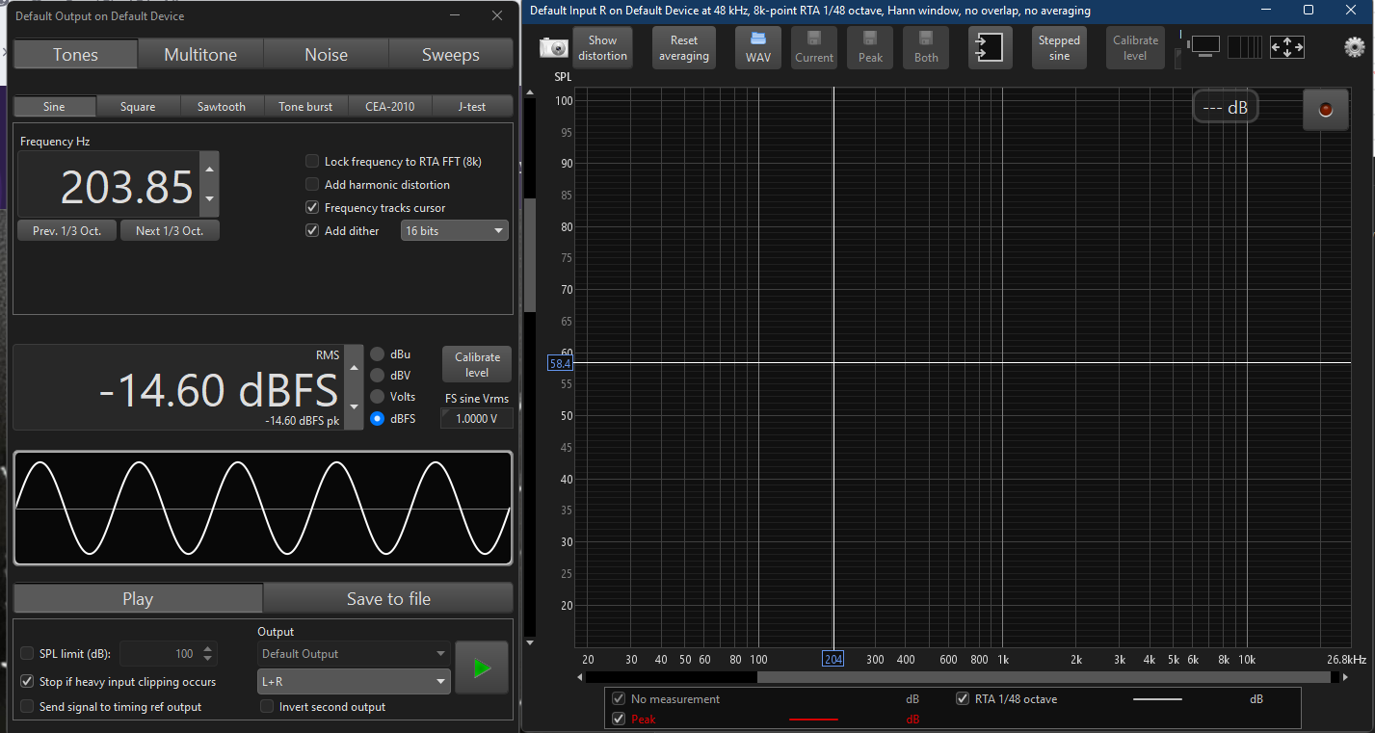1375x733 pixels.
Task: Switch to the Multitone tab
Action: [x=200, y=55]
